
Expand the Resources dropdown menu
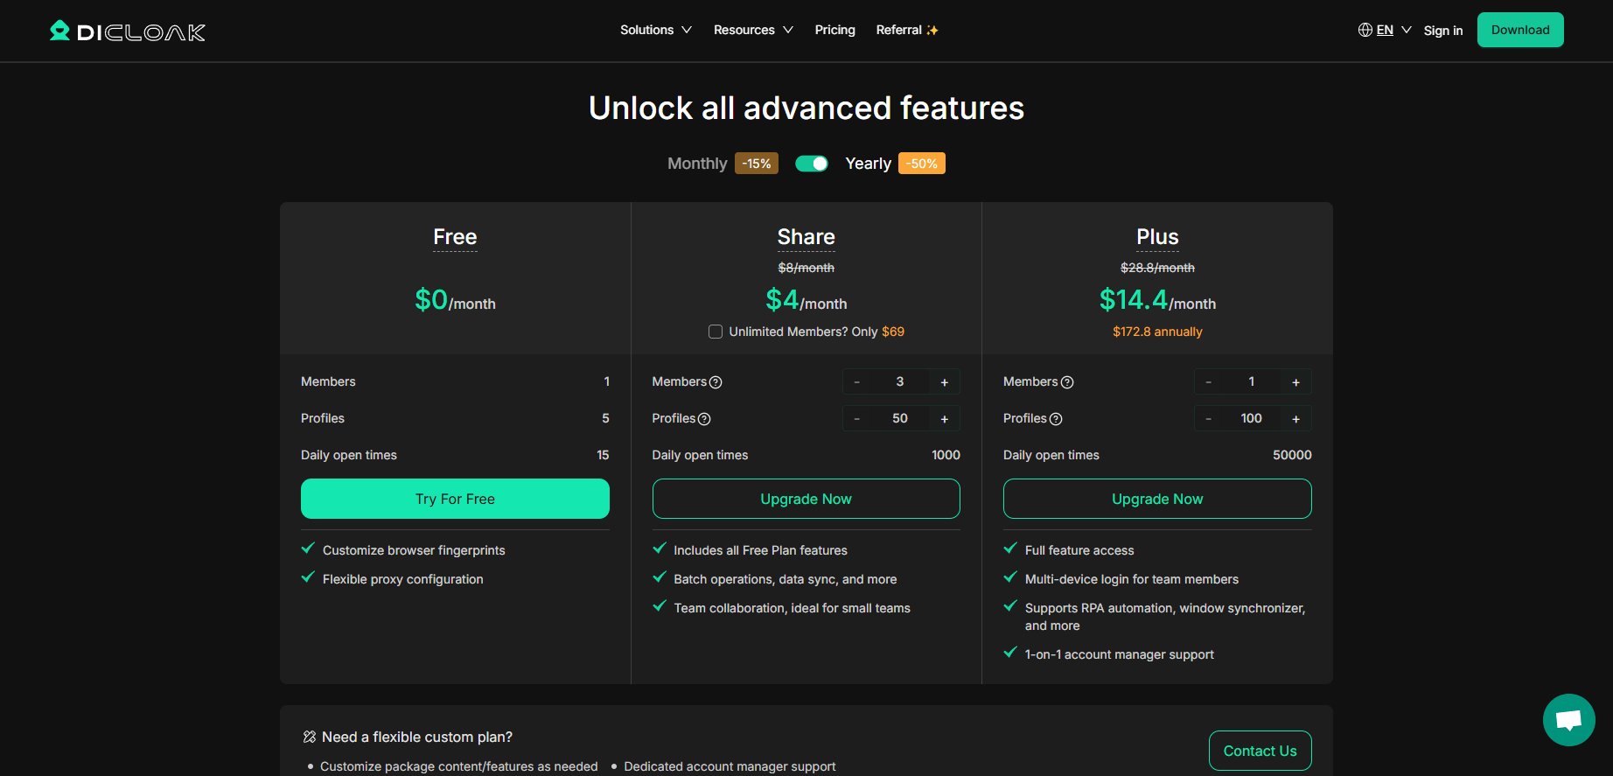tap(752, 30)
